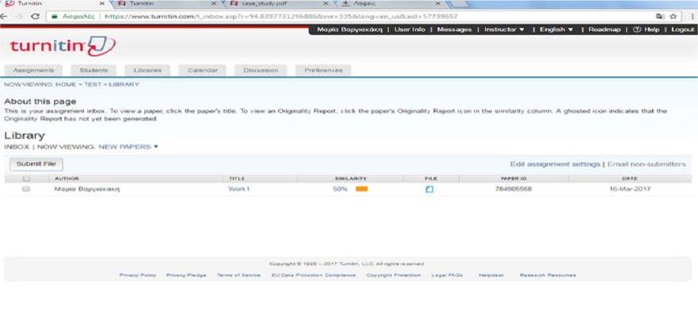This screenshot has height=323, width=698.
Task: Open Terms of Service footer link
Action: [238, 275]
